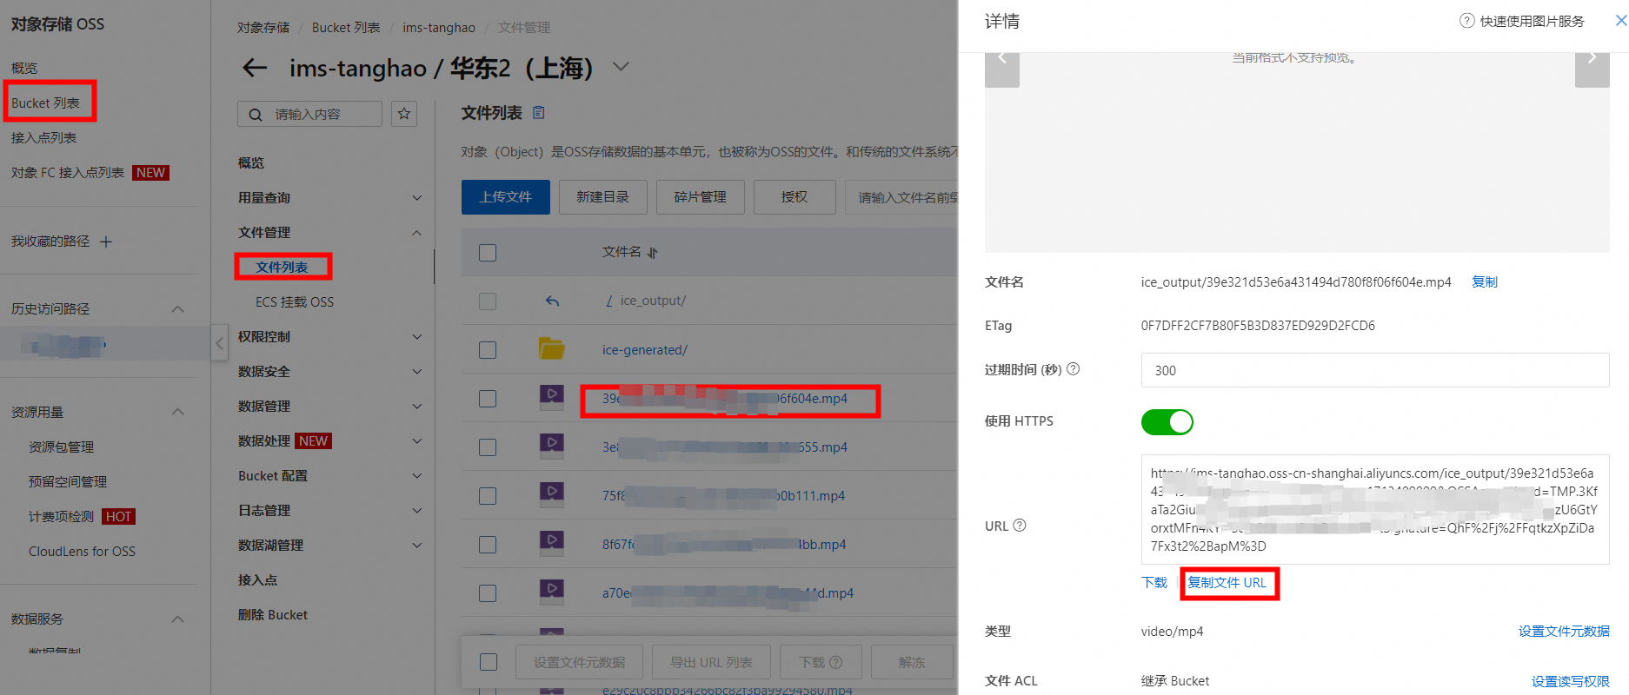Click the 碎片管理 button
Viewport: 1629px width, 695px height.
tap(701, 197)
